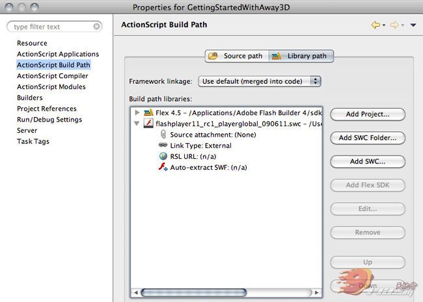The image size is (423, 302).
Task: Click the type filter text field
Action: (x=53, y=27)
